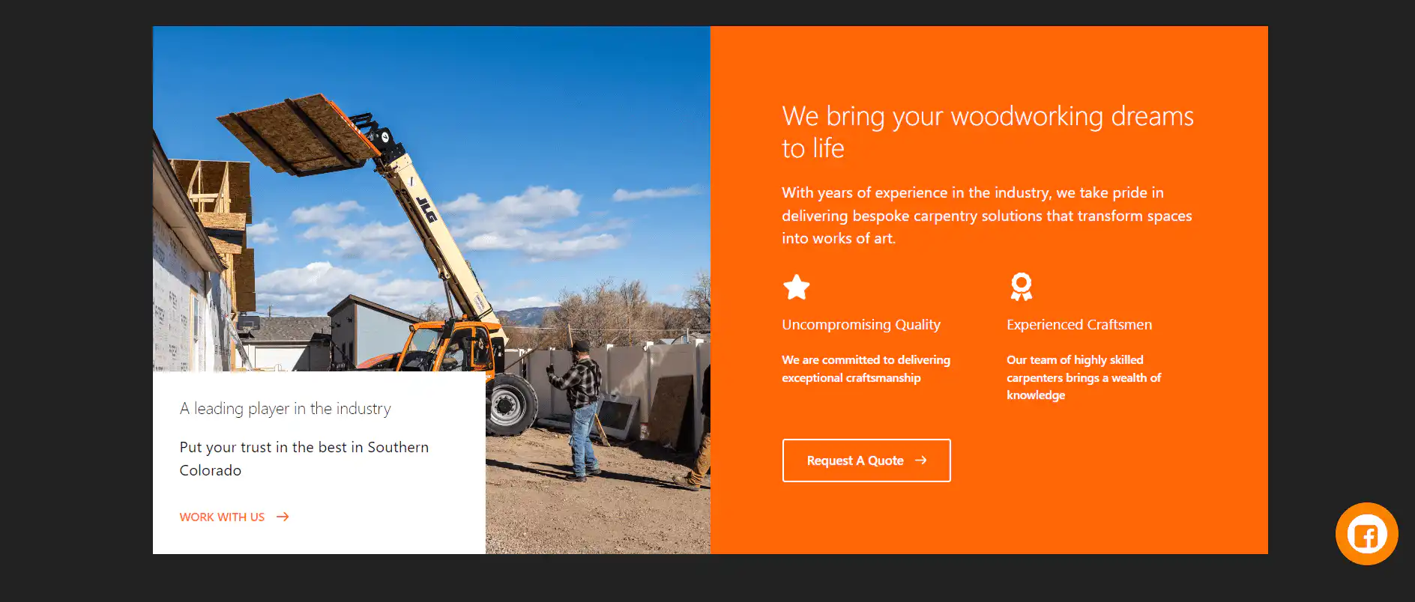Click the 'committed to delivering exceptional craftsmanship' text
This screenshot has width=1415, height=602.
coord(866,368)
